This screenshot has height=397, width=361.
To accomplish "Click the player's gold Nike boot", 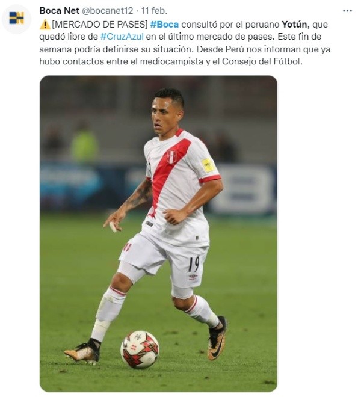I will pyautogui.click(x=217, y=338).
